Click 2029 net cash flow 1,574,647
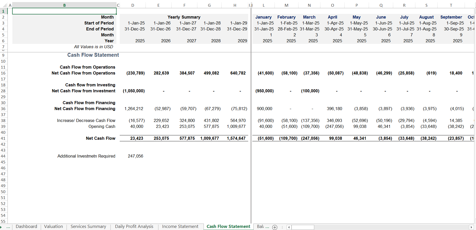The height and width of the screenshot is (230, 476). pos(236,138)
